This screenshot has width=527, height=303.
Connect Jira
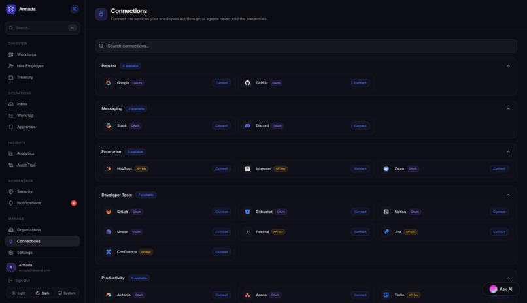tap(499, 232)
